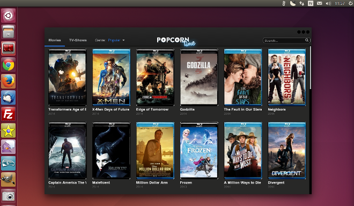Launch Firefox from the dock
Screen dimensions: 354x206
coord(9,82)
